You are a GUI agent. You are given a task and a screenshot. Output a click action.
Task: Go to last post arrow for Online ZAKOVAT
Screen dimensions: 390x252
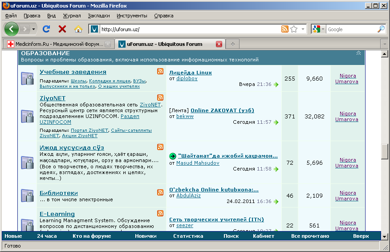[276, 122]
